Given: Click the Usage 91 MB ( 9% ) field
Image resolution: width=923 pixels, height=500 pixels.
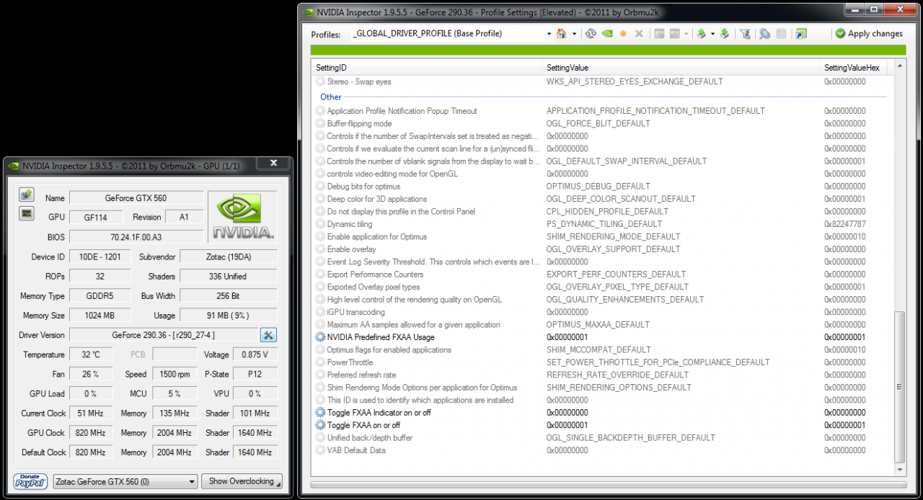Looking at the screenshot, I should pyautogui.click(x=229, y=316).
